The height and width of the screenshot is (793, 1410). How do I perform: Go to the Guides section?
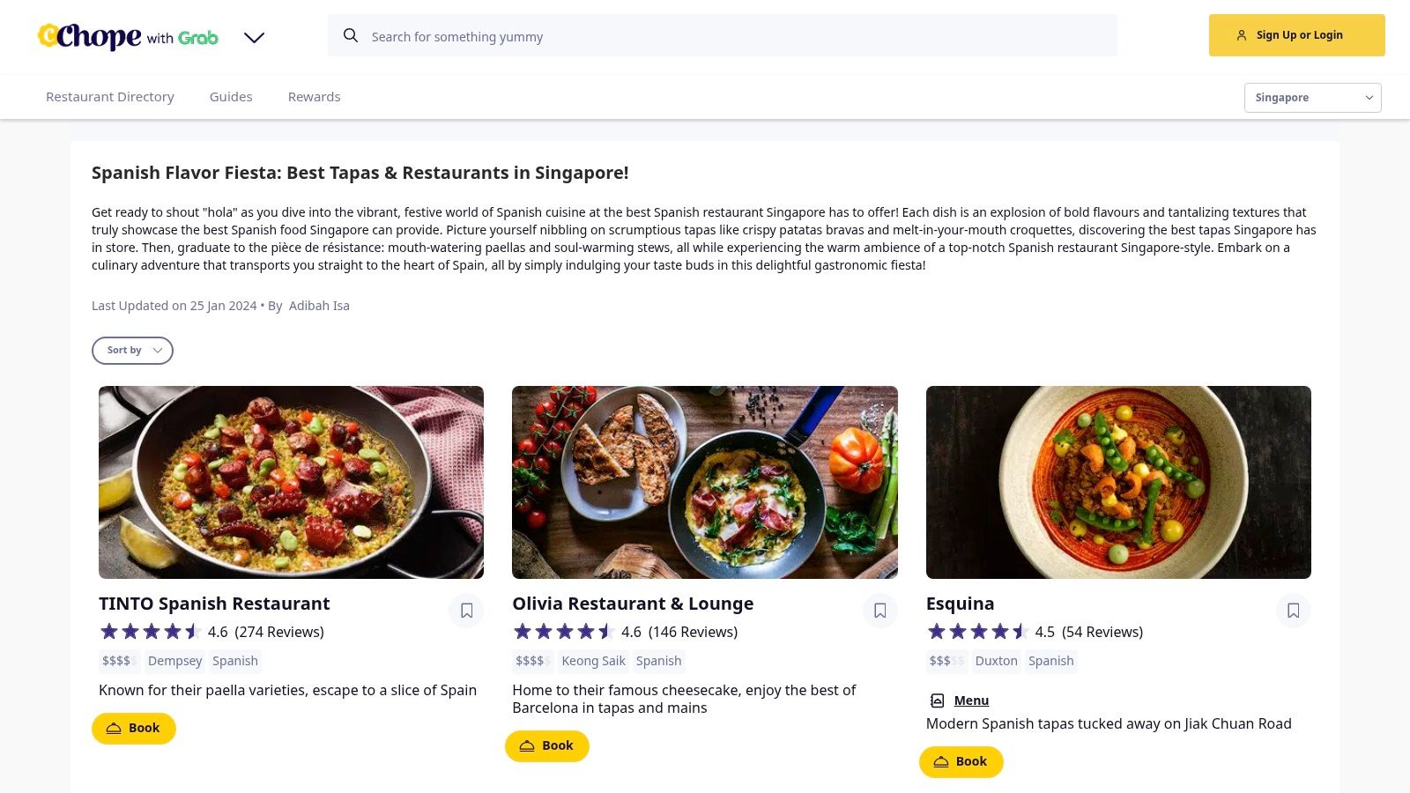click(231, 97)
